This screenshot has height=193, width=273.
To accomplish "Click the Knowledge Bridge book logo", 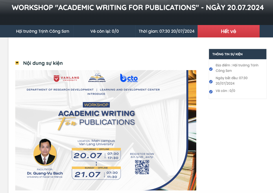I will tap(97, 78).
